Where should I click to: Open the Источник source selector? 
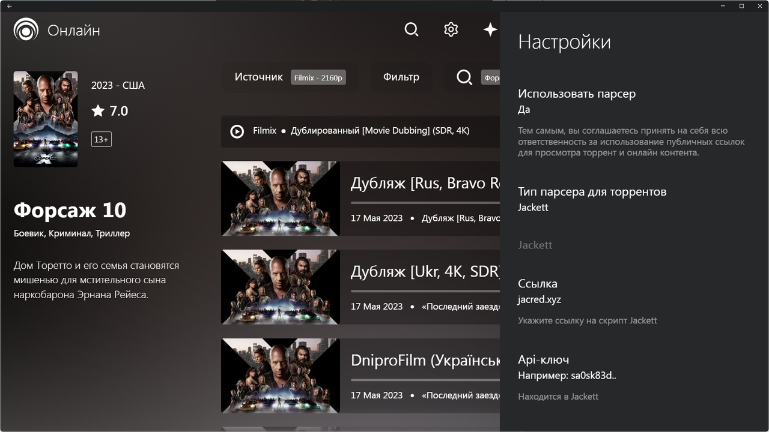[x=290, y=77]
